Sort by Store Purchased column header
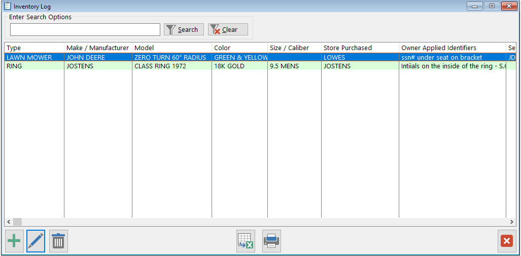This screenshot has height=256, width=521. (x=360, y=48)
